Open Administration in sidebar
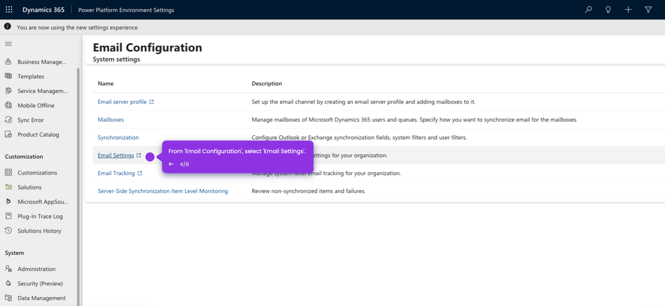Viewport: 665px width, 306px height. tap(37, 269)
